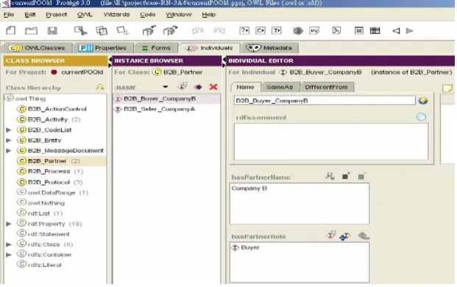Select the B2B_Process class
Screen dimensions: 457x287
point(50,171)
